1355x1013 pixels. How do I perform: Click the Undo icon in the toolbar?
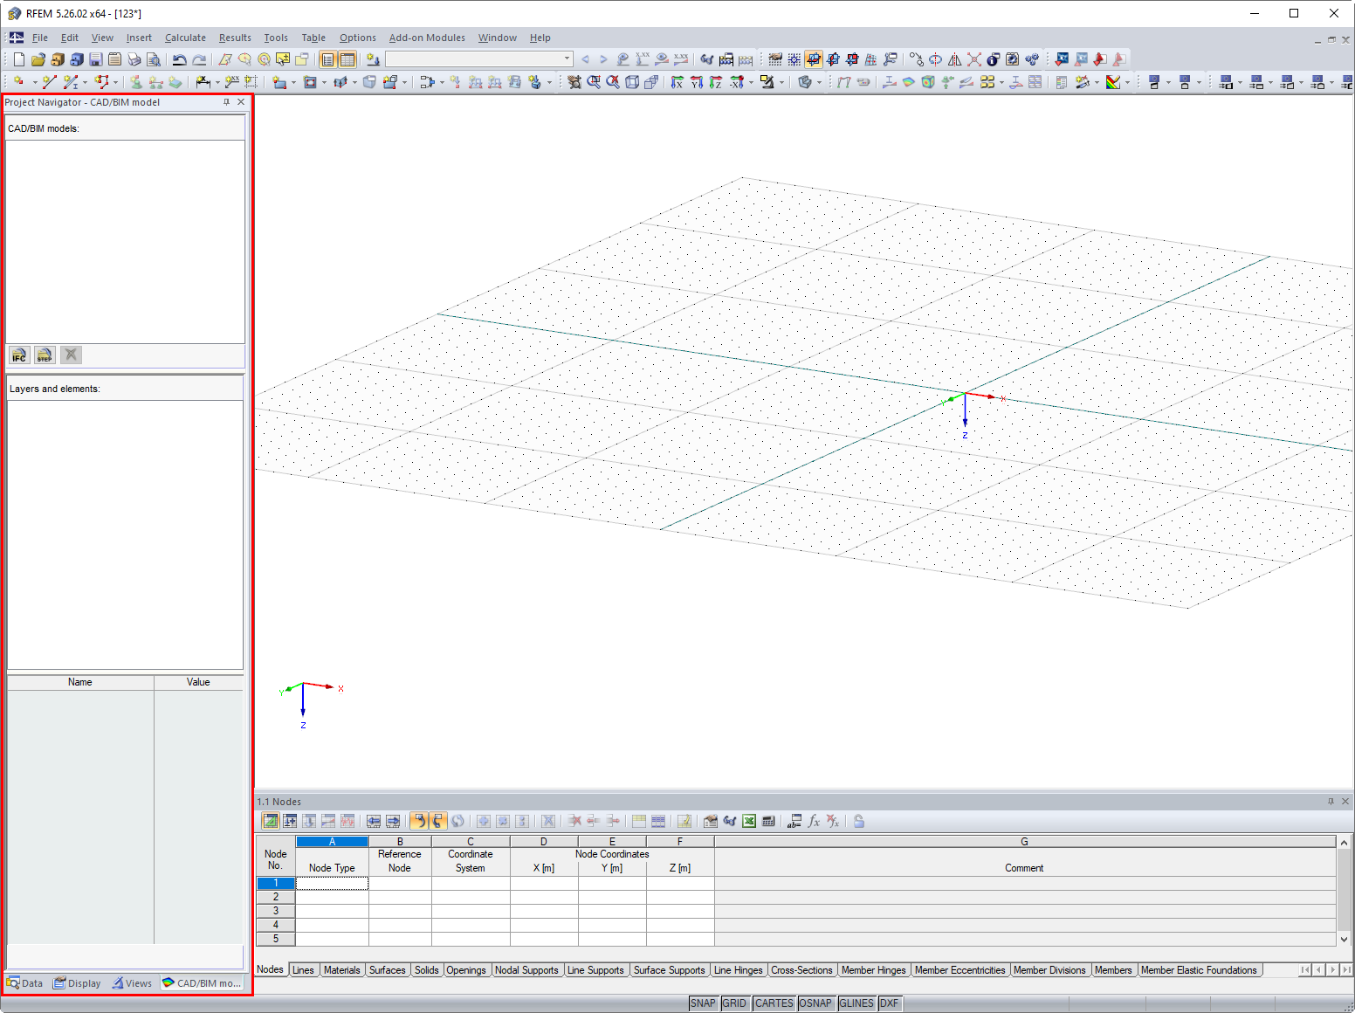pos(179,59)
